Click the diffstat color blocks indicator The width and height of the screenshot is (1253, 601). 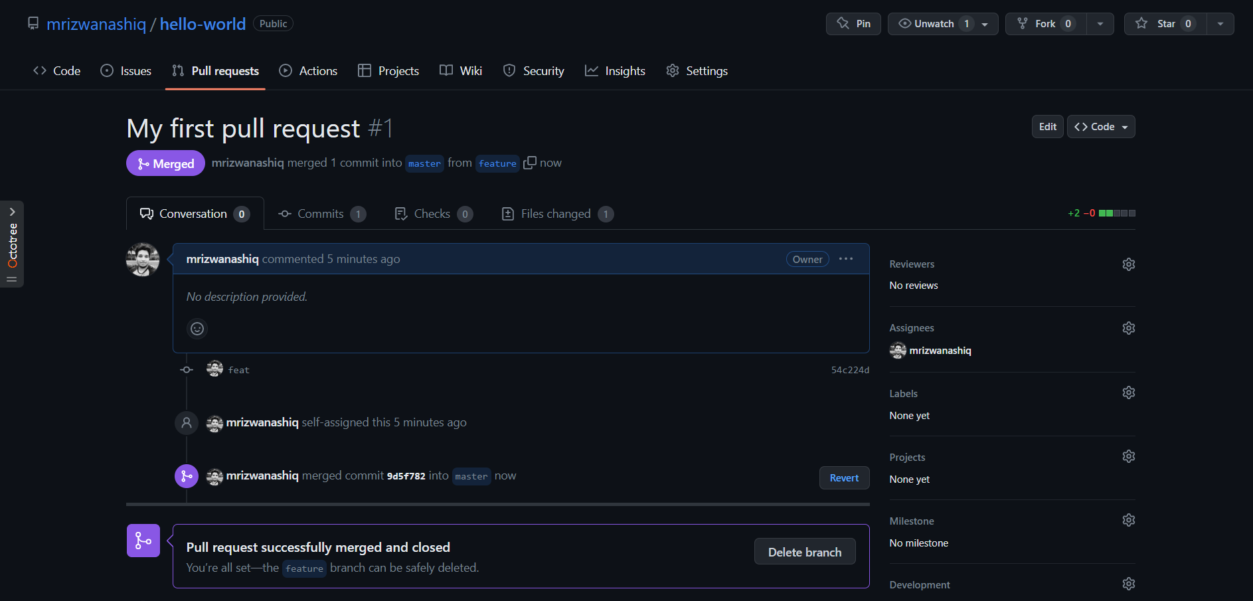point(1117,213)
